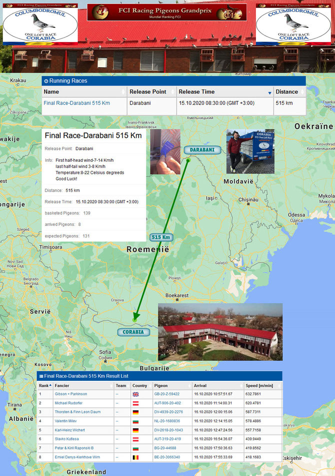Open fancier Michael Rudorfer
The image size is (335, 476).
click(x=68, y=403)
